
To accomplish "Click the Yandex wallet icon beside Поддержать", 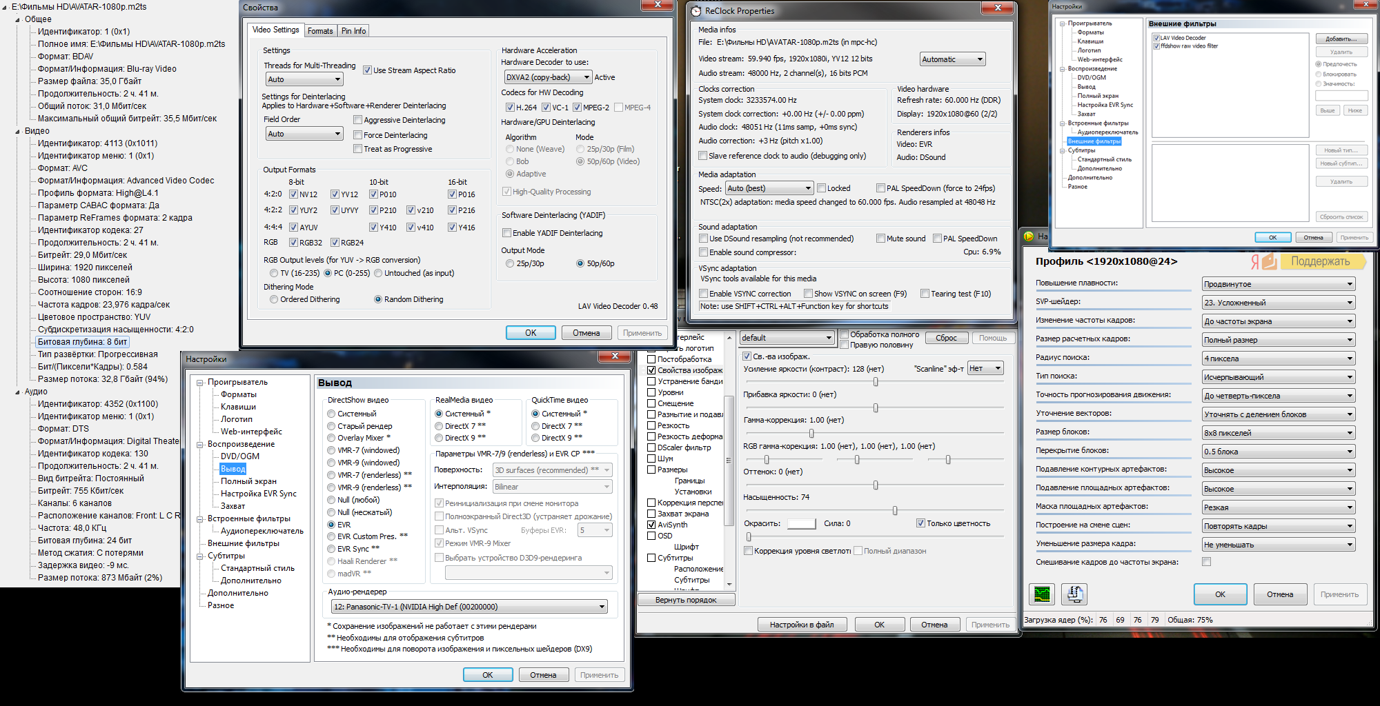I will click(1263, 261).
